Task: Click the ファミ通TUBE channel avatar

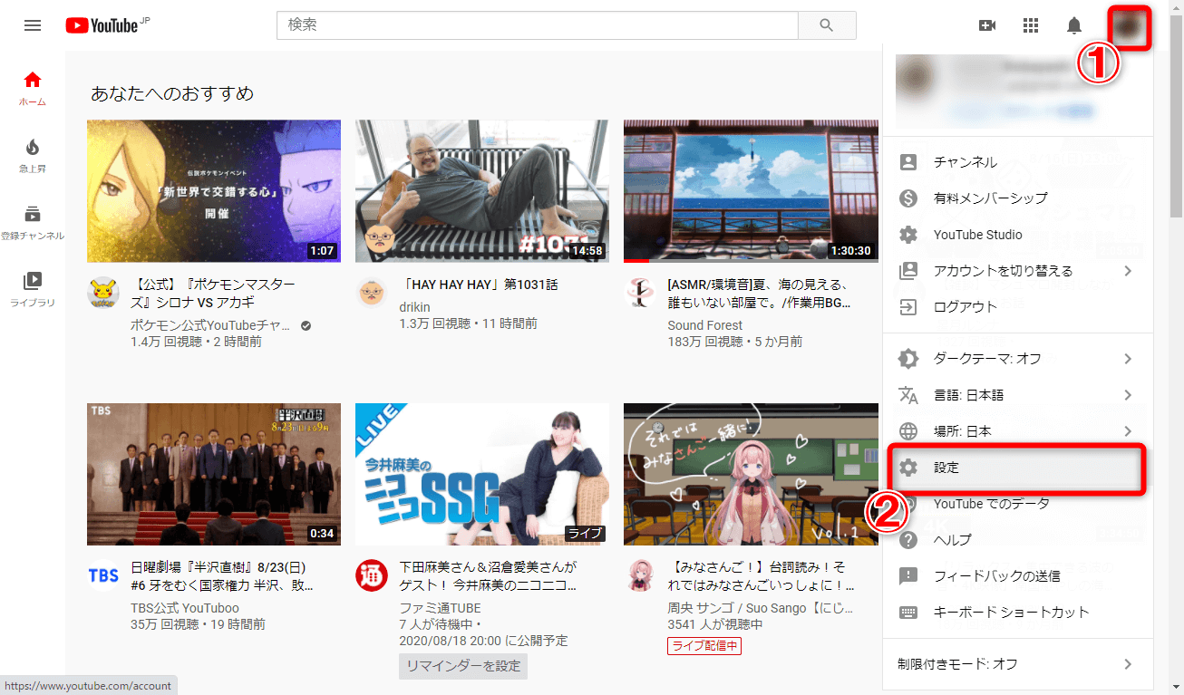Action: pos(372,575)
